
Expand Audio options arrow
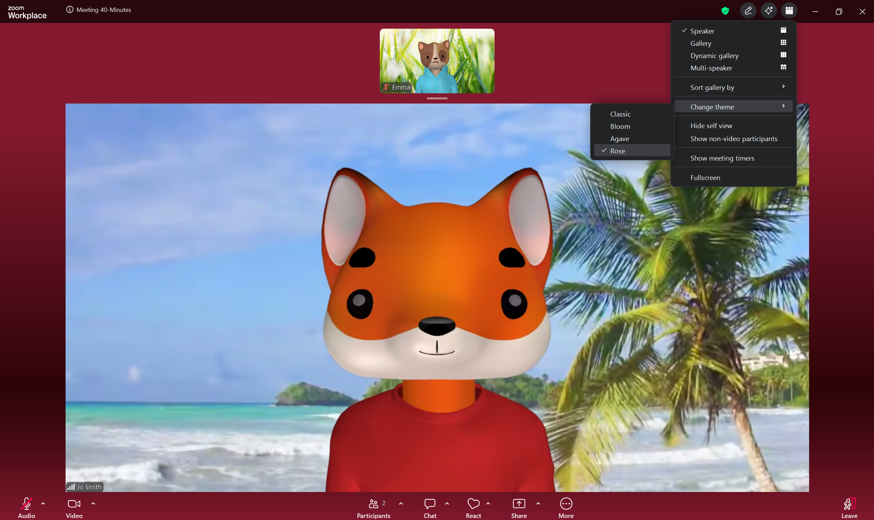point(43,503)
